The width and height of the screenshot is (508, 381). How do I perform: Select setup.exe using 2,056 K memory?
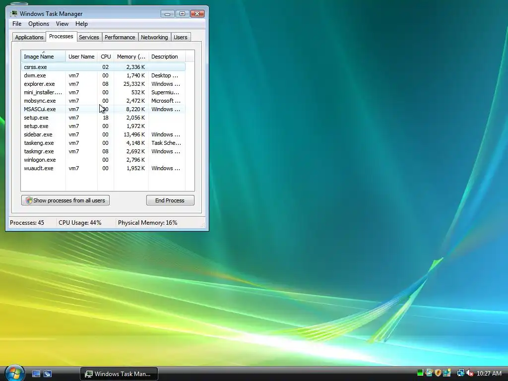point(103,118)
